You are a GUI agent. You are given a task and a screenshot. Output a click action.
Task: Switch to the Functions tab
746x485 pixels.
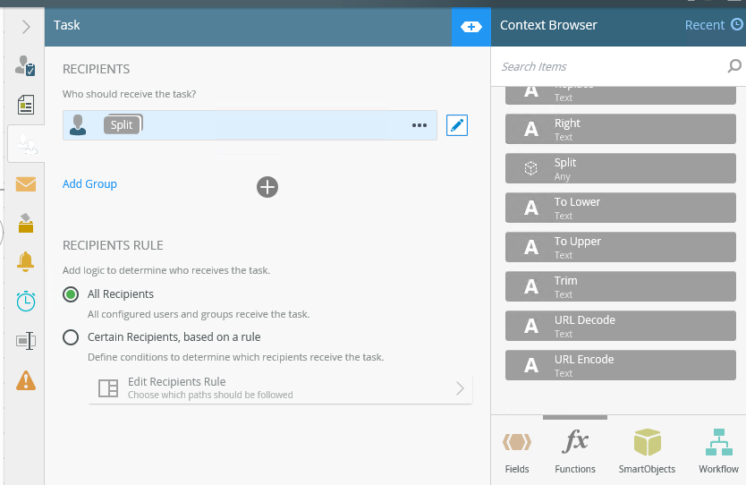tap(575, 451)
